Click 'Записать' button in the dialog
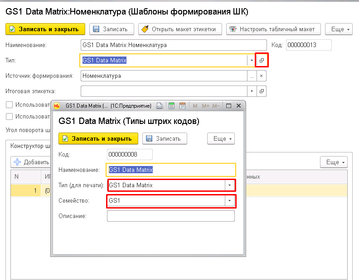Image resolution: width=359 pixels, height=280 pixels. click(x=165, y=138)
